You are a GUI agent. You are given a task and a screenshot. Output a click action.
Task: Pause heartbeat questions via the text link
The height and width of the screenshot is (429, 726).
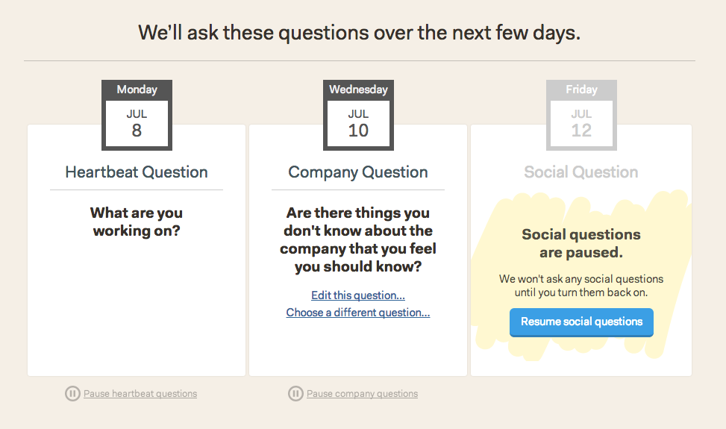coord(140,394)
